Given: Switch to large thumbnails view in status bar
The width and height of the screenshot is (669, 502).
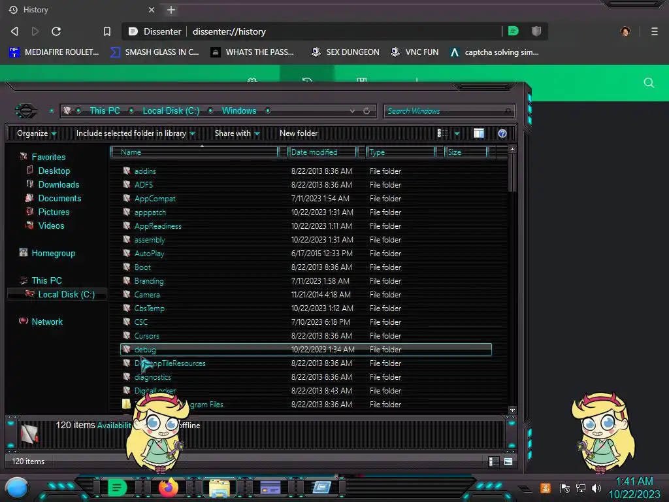Looking at the screenshot, I should click(508, 461).
